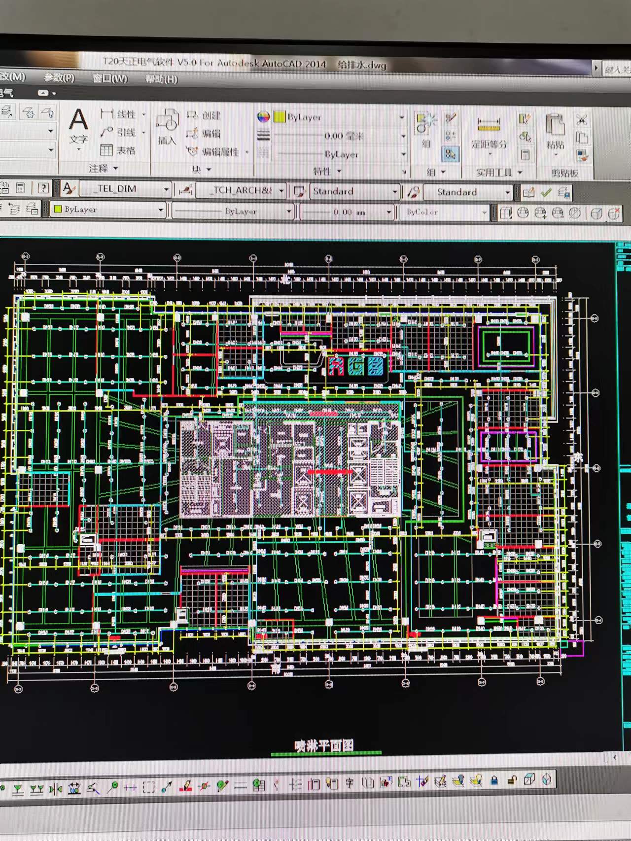Click the 组 (Group) icon
Viewport: 631px width, 841px height.
(426, 129)
